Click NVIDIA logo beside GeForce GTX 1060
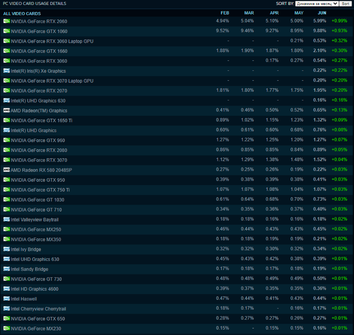This screenshot has width=354, height=335. 7,31
